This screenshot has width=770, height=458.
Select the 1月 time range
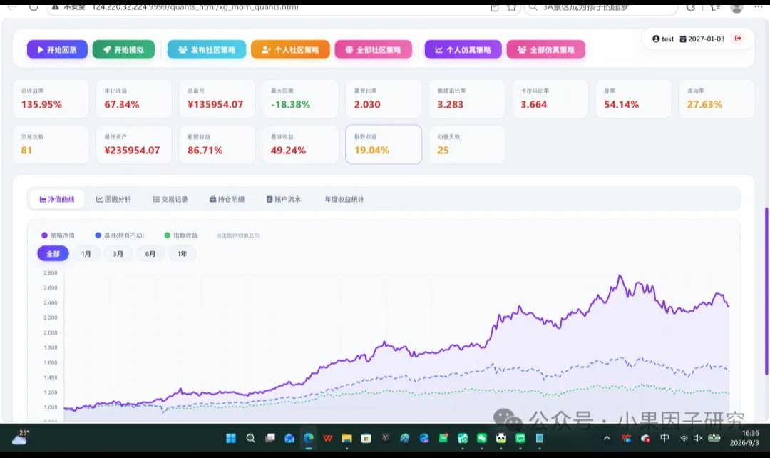coord(86,253)
